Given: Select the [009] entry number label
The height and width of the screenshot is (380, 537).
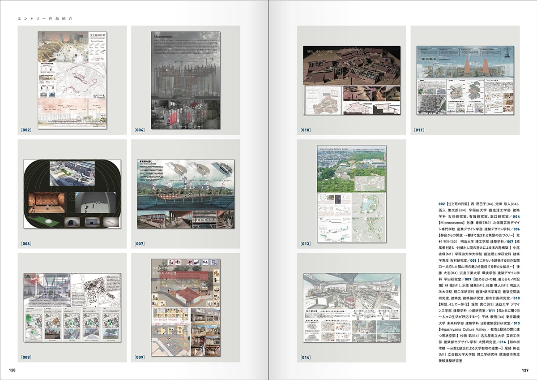Looking at the screenshot, I should [x=139, y=358].
